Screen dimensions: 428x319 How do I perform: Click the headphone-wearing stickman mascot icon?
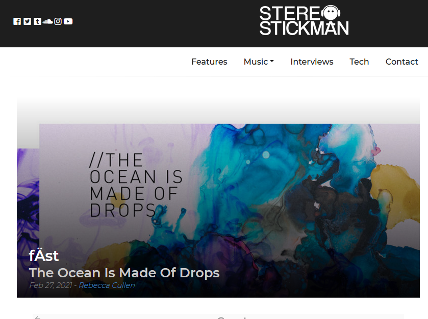(331, 13)
